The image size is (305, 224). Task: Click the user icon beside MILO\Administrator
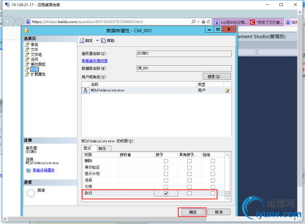coord(85,90)
